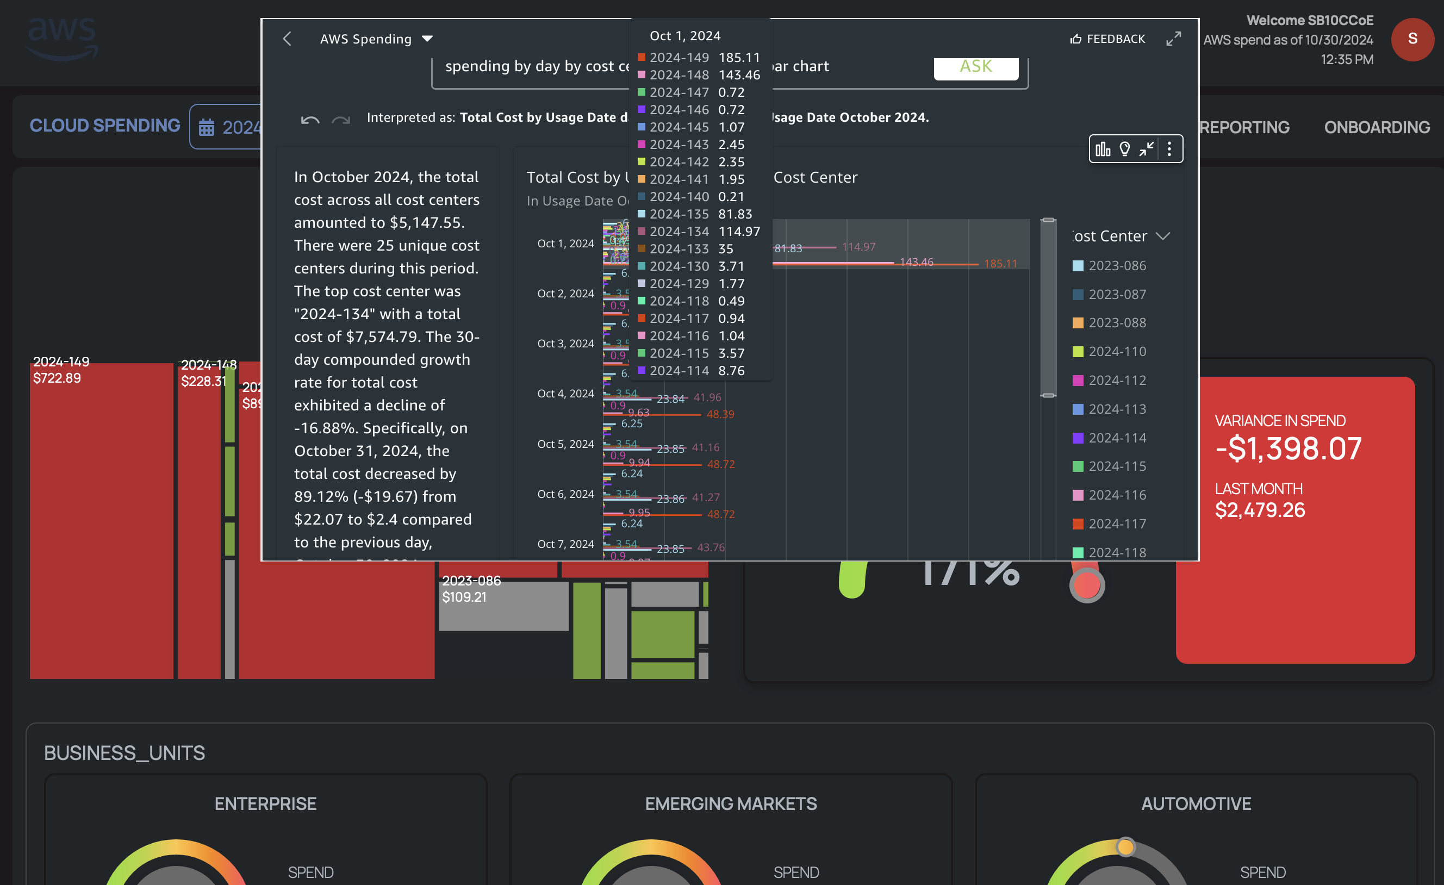
Task: Select the 2023-086 legend swatch
Action: click(1078, 265)
